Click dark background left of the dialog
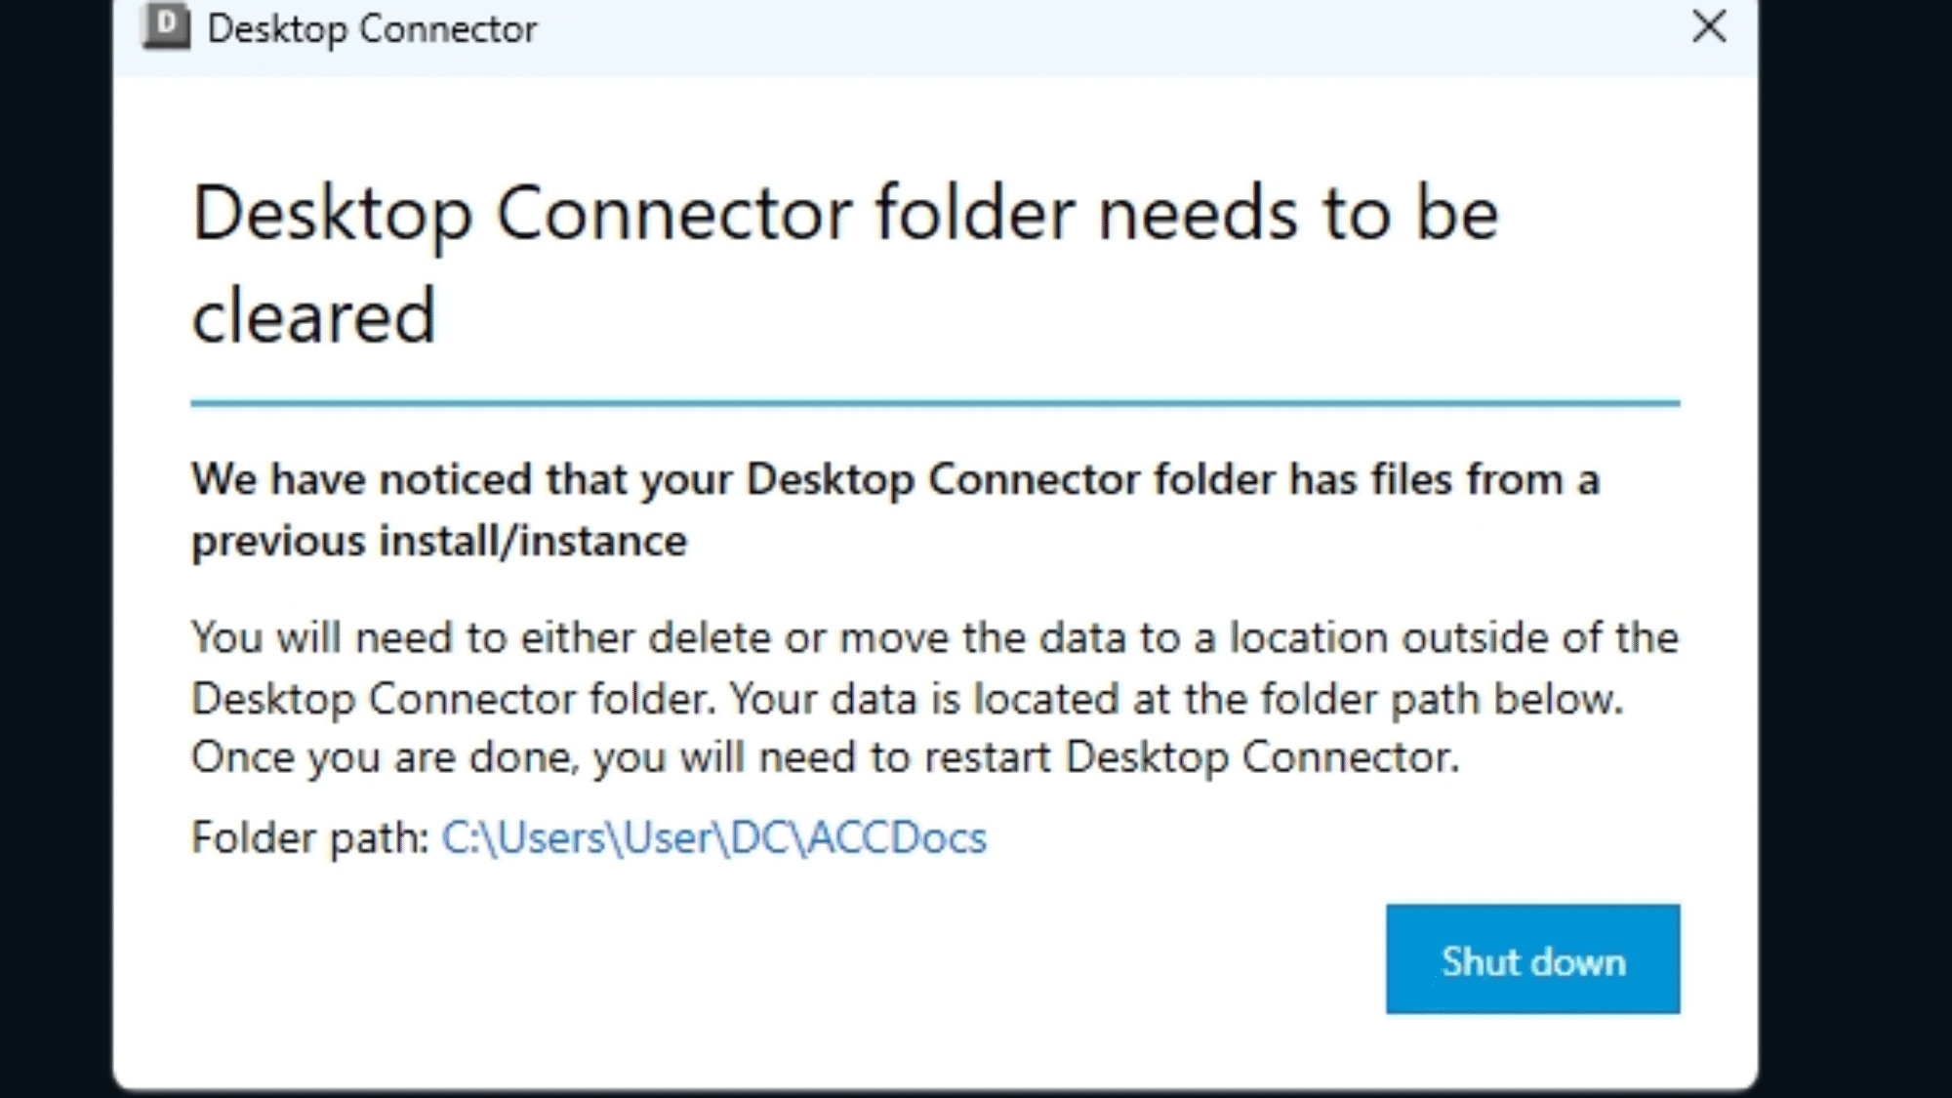The image size is (1952, 1098). [54, 547]
